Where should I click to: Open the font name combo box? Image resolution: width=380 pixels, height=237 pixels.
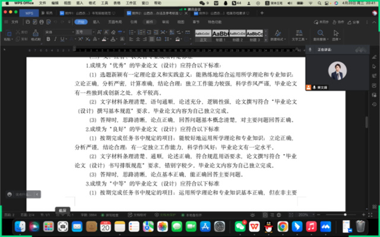click(59, 32)
